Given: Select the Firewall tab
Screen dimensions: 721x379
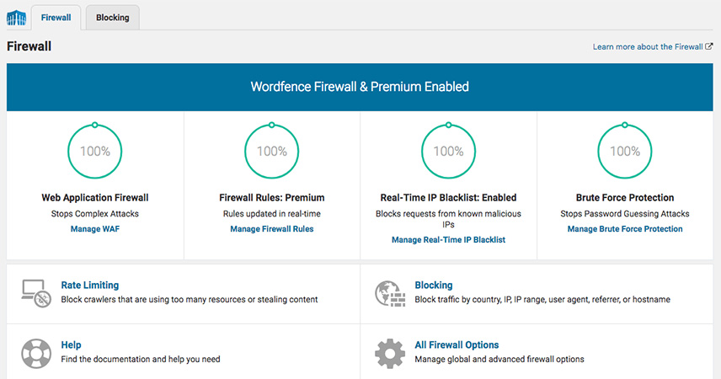Looking at the screenshot, I should 56,18.
